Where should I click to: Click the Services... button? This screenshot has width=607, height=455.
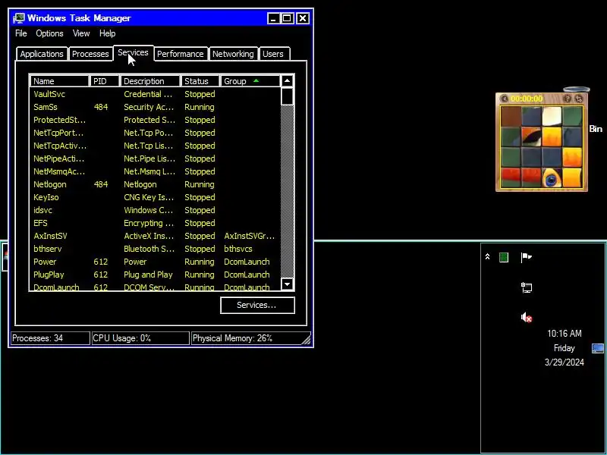(257, 305)
